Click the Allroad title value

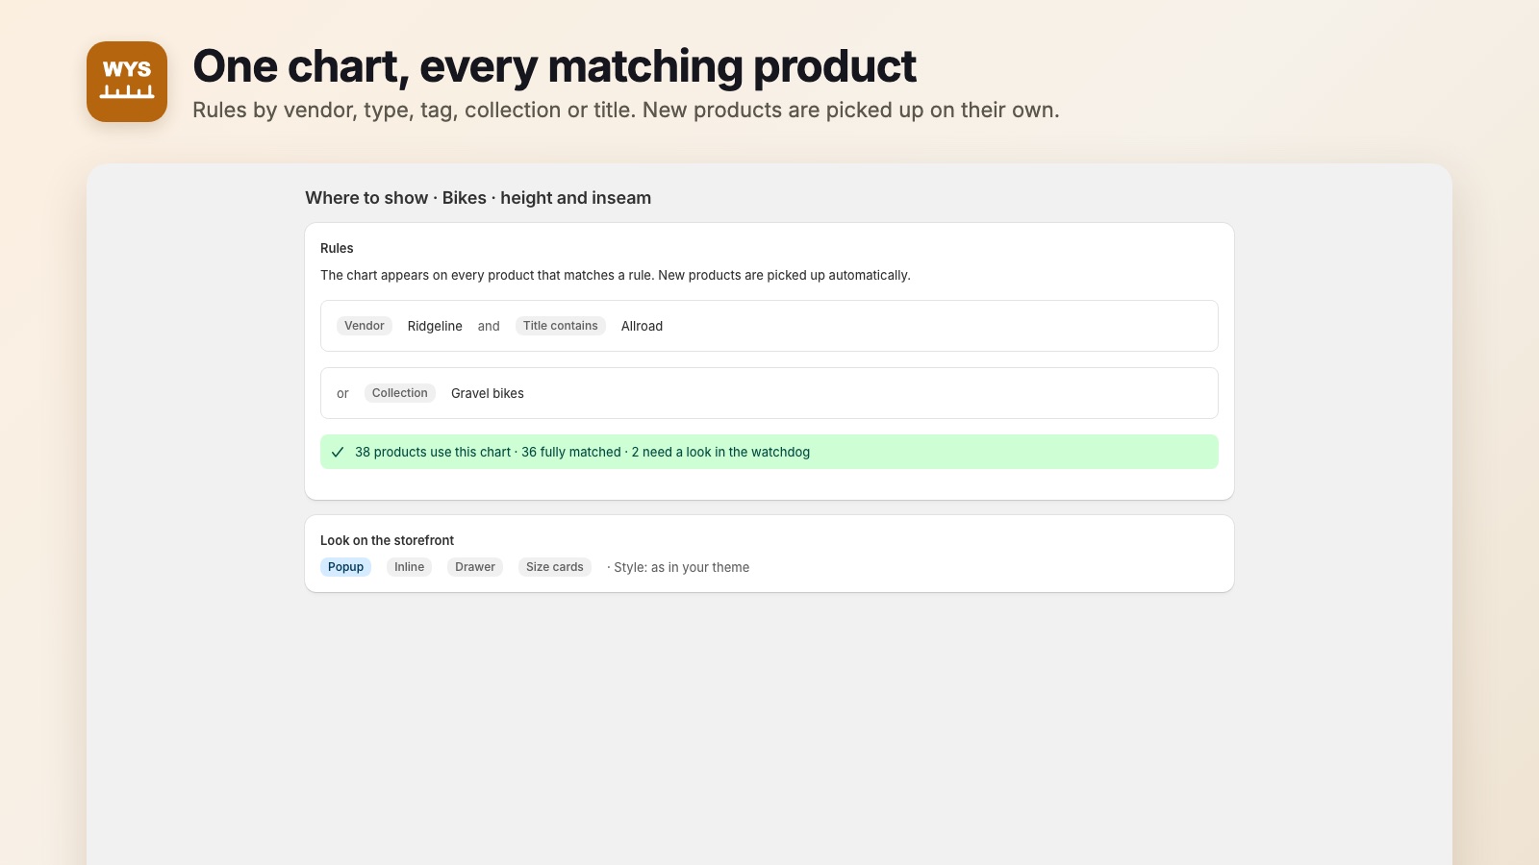click(642, 326)
